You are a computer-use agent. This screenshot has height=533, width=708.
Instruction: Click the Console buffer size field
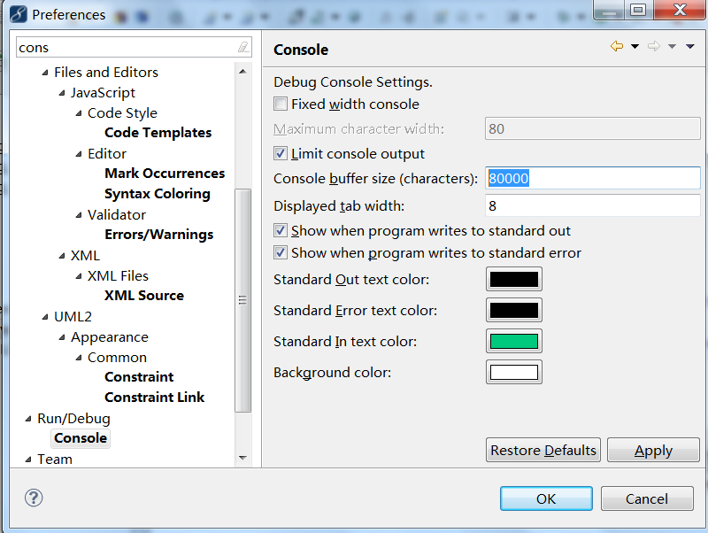point(592,178)
